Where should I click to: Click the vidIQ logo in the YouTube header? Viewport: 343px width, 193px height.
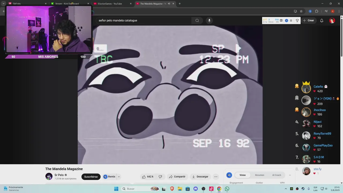tap(286, 20)
